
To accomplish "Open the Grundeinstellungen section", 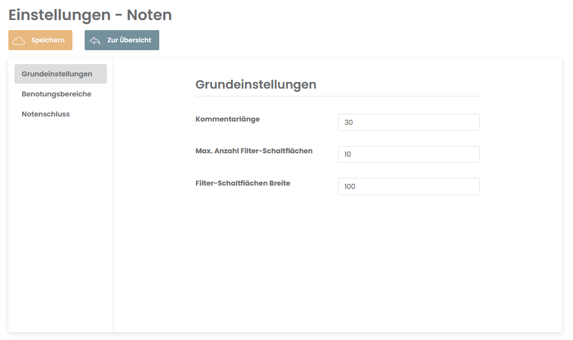I will [61, 74].
